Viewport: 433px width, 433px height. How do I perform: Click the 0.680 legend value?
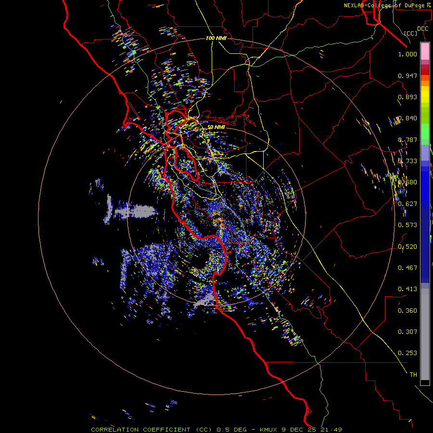408,182
